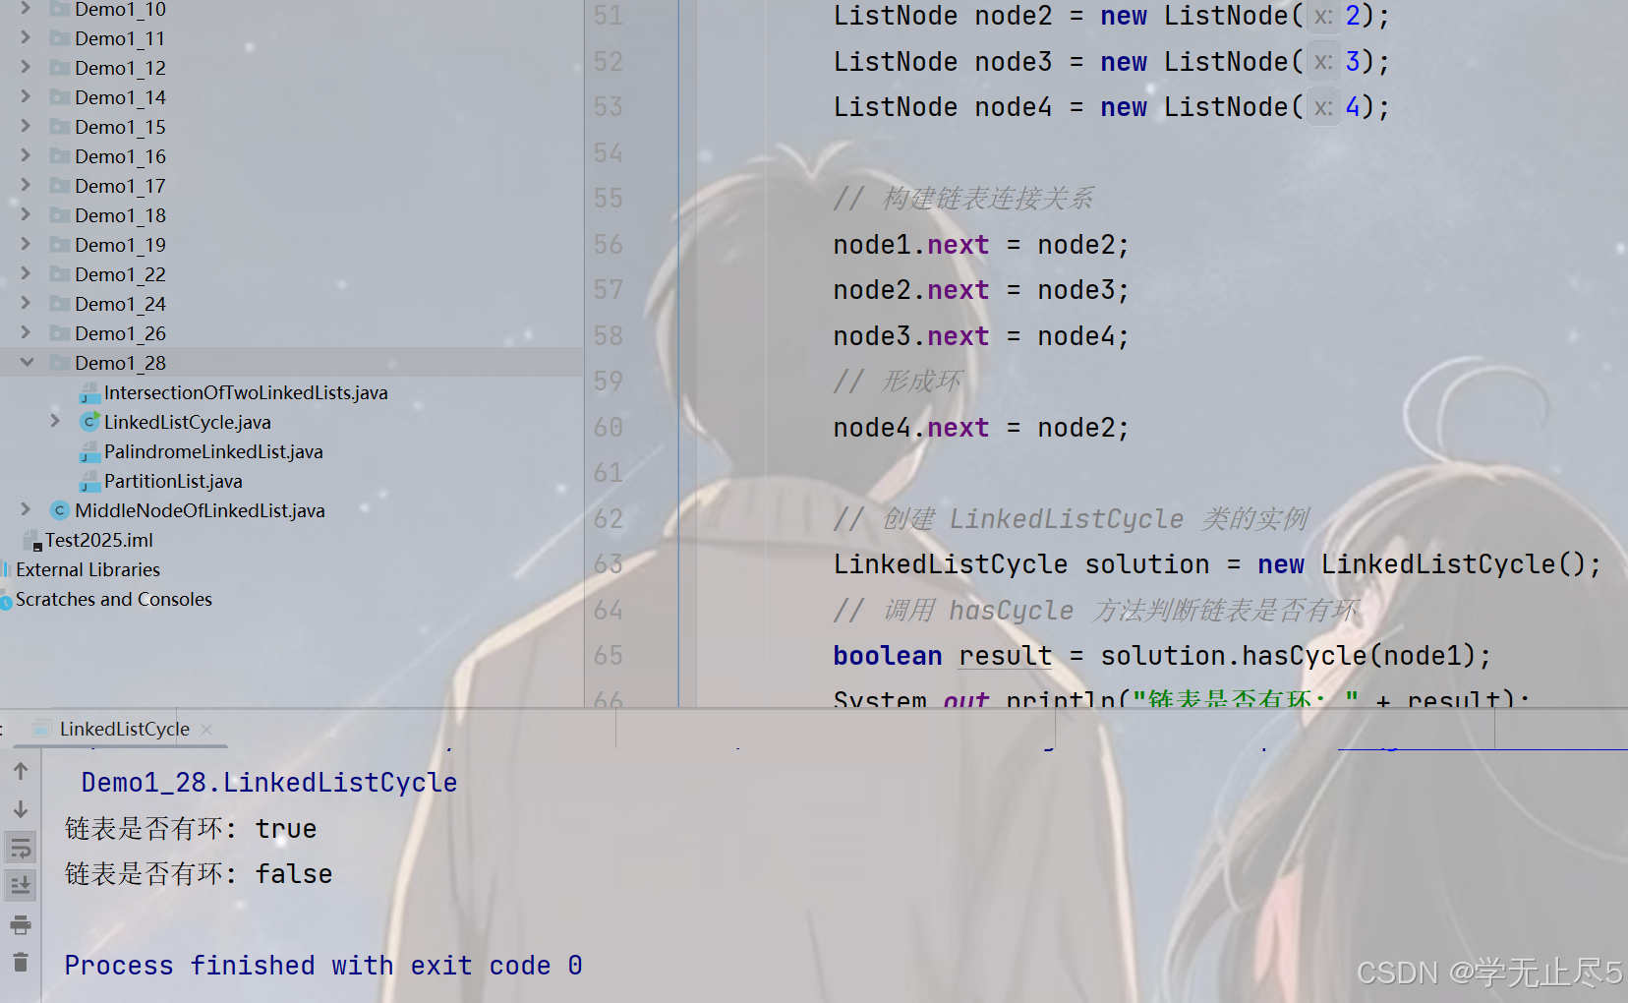Click the Demo1_26 folder icon
This screenshot has width=1628, height=1003.
pos(60,333)
